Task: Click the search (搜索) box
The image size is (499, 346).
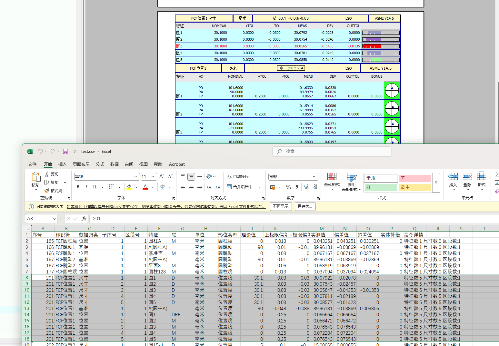Action: tap(332, 151)
